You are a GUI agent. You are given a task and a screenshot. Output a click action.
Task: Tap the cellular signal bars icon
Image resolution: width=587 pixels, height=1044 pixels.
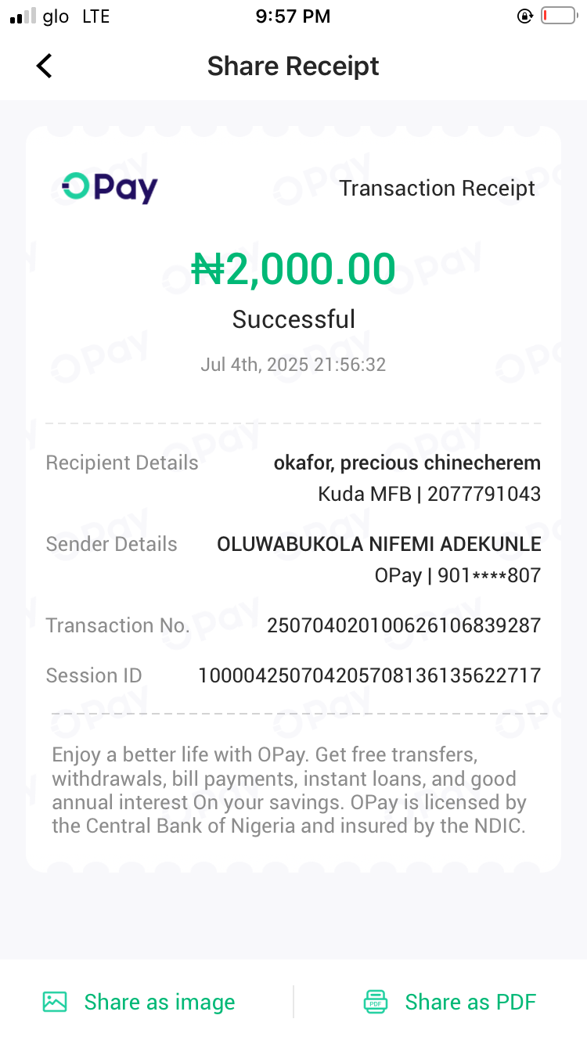pyautogui.click(x=23, y=16)
